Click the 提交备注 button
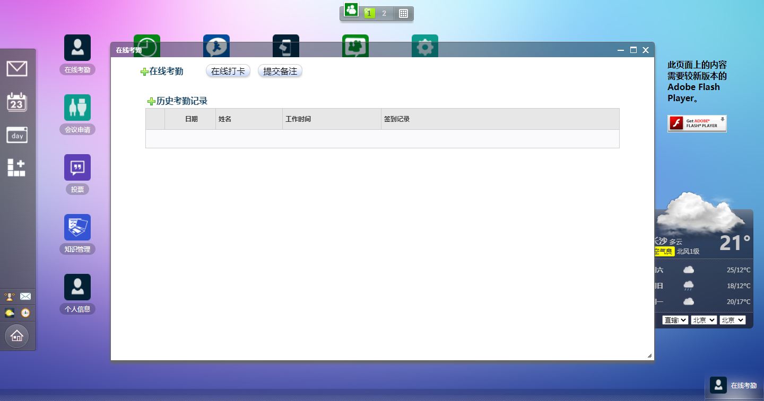The width and height of the screenshot is (764, 401). coord(280,71)
